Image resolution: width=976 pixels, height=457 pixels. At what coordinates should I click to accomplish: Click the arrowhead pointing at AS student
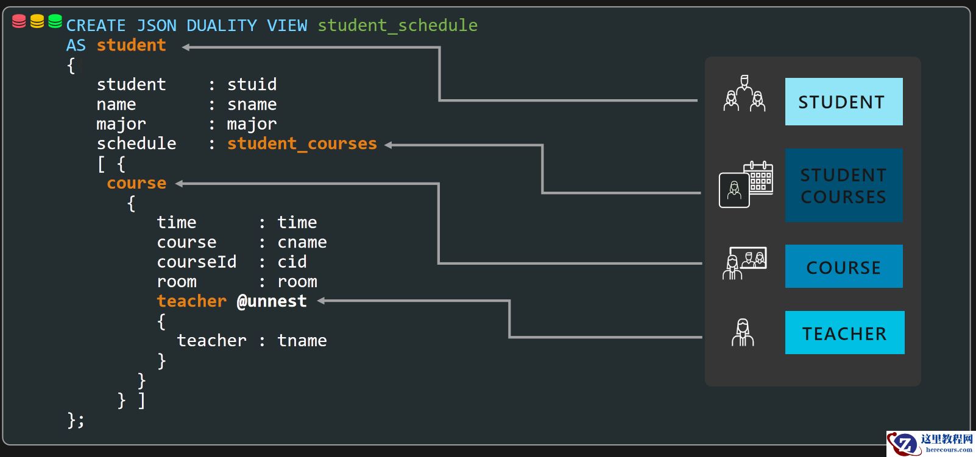pos(186,47)
